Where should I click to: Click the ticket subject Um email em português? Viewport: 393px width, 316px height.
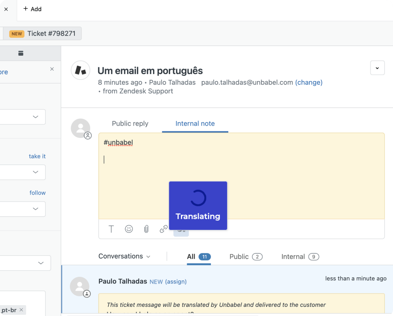[150, 71]
